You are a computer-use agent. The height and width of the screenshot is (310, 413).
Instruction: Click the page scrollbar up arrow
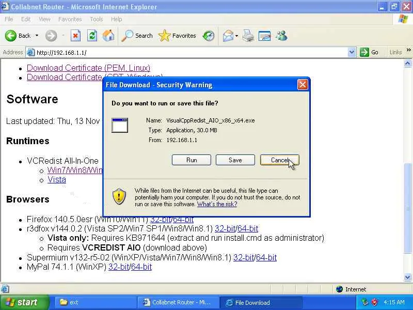click(x=407, y=63)
